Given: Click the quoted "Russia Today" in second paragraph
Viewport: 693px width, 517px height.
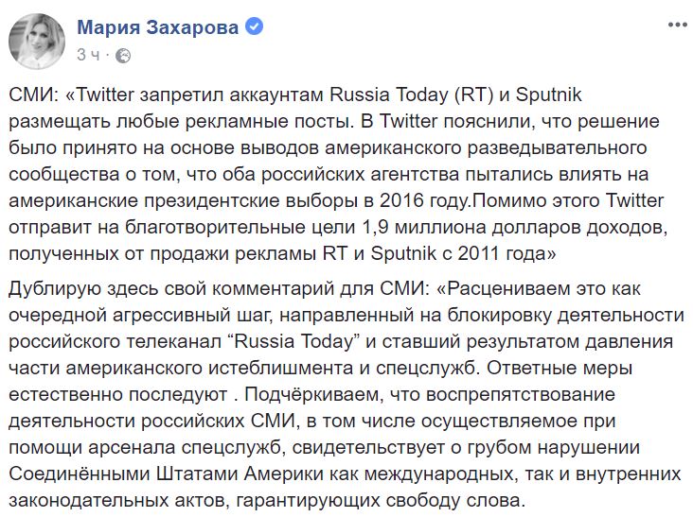Looking at the screenshot, I should (x=294, y=342).
